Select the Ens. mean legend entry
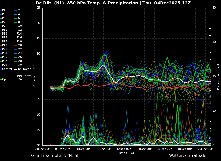This screenshot has width=221, height=161. 23,69
